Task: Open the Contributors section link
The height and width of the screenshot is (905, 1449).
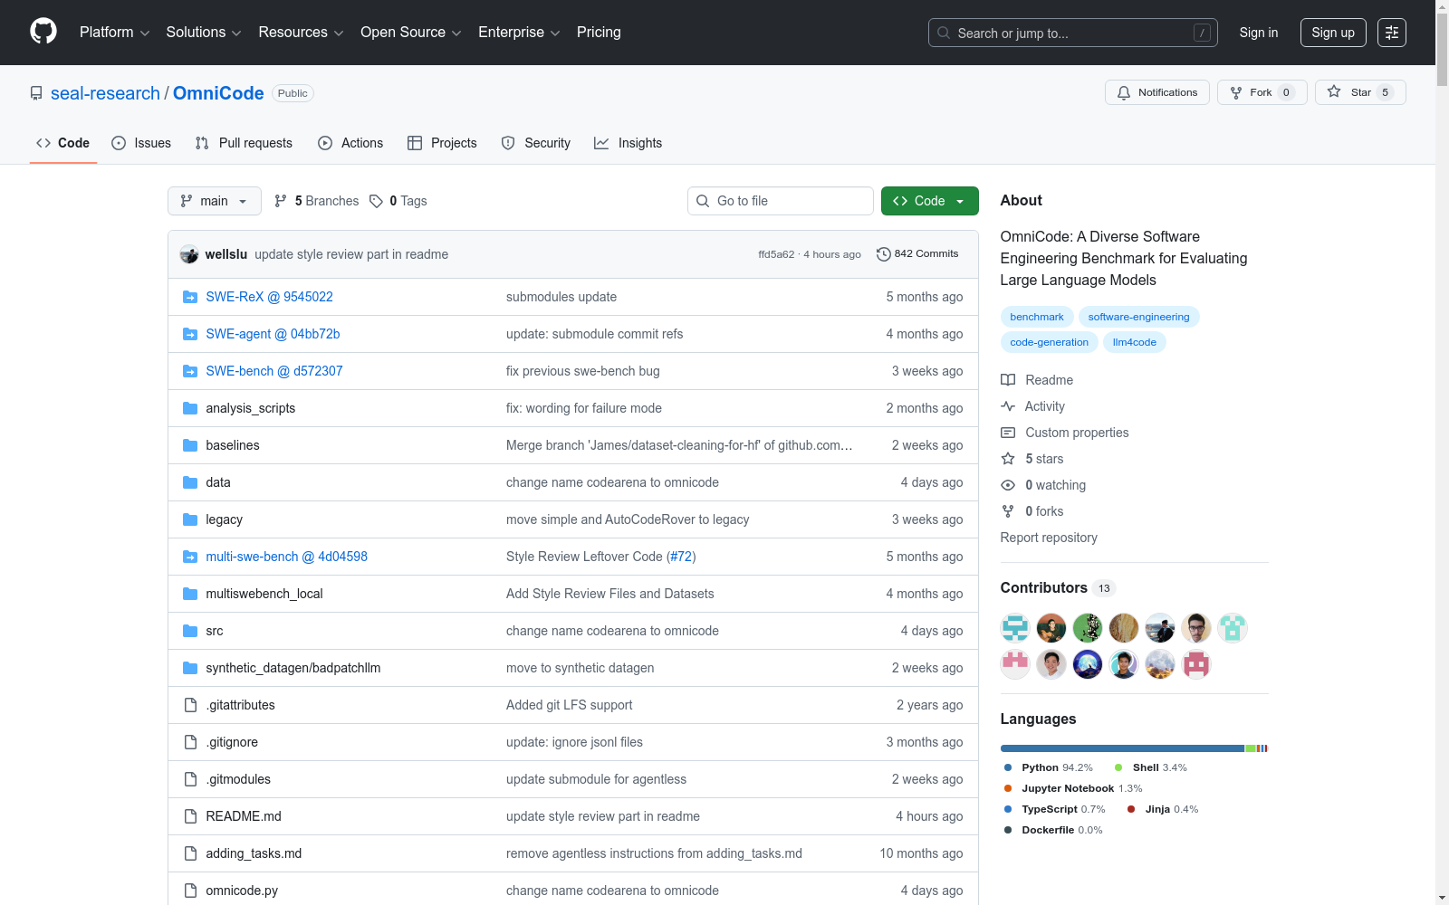Action: click(x=1058, y=587)
